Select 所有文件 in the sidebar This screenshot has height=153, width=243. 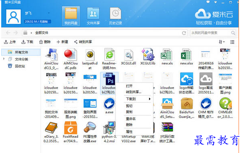(21, 52)
